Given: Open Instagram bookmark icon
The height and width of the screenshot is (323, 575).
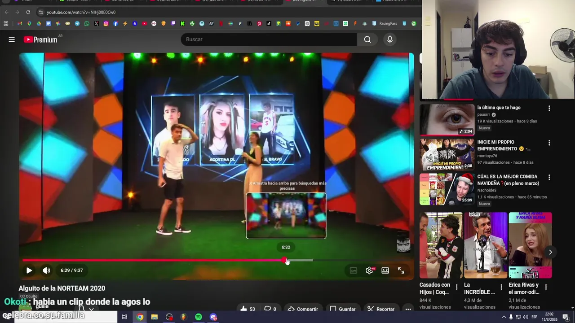Looking at the screenshot, I should (106, 23).
